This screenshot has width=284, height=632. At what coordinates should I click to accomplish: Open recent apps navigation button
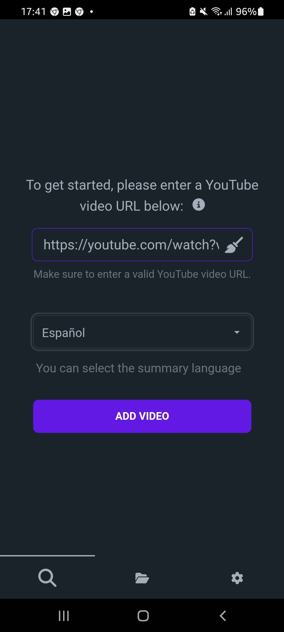64,616
